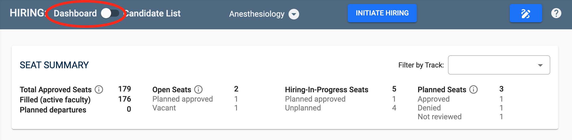Click info icon next to Total Approved Seats
572x140 pixels.
[99, 89]
